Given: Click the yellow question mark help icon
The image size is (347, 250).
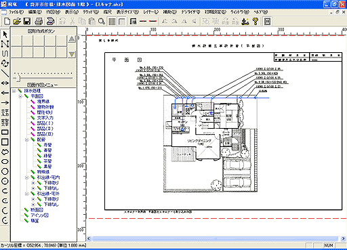Looking at the screenshot, I should [x=256, y=22].
